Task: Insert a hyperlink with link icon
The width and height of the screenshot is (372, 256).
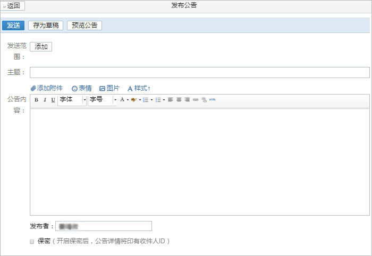Action: (x=195, y=100)
